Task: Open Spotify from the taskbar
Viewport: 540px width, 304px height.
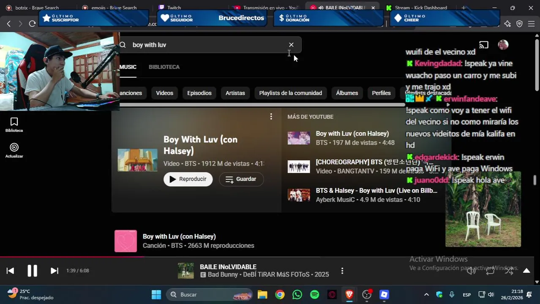Action: (314, 295)
